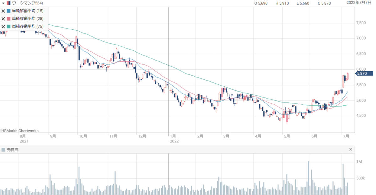
Task: Click the closing price C 5,870
Action: pos(324,3)
